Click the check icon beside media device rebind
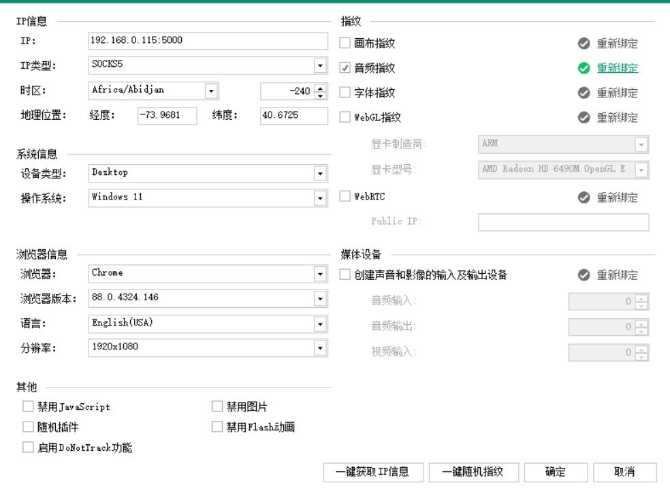The width and height of the screenshot is (670, 489). pos(584,275)
